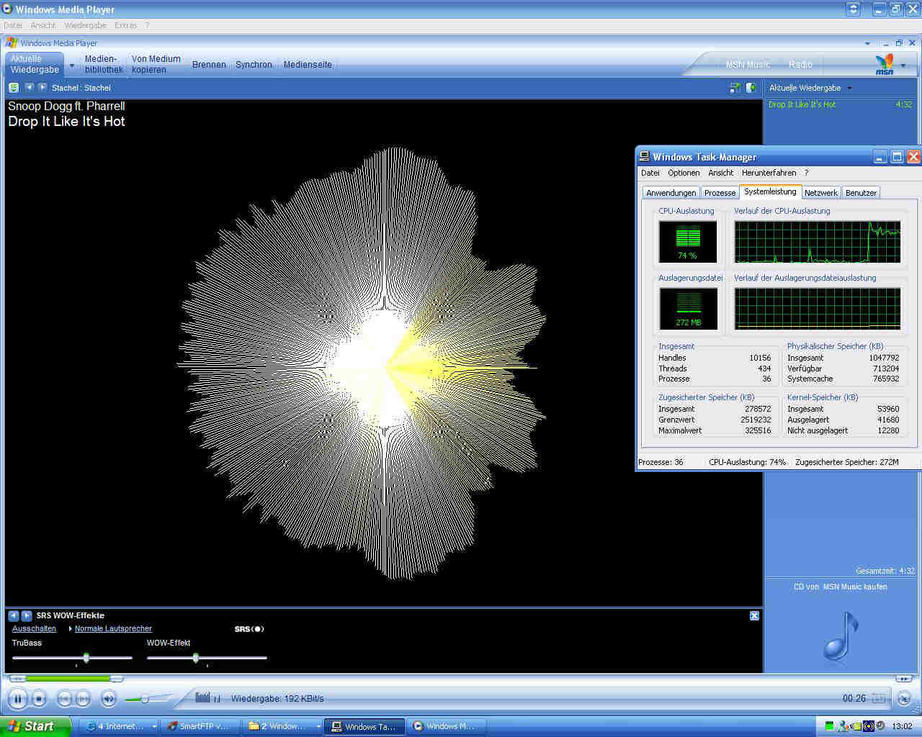The width and height of the screenshot is (922, 737).
Task: Open the Brennen tab
Action: click(x=209, y=64)
